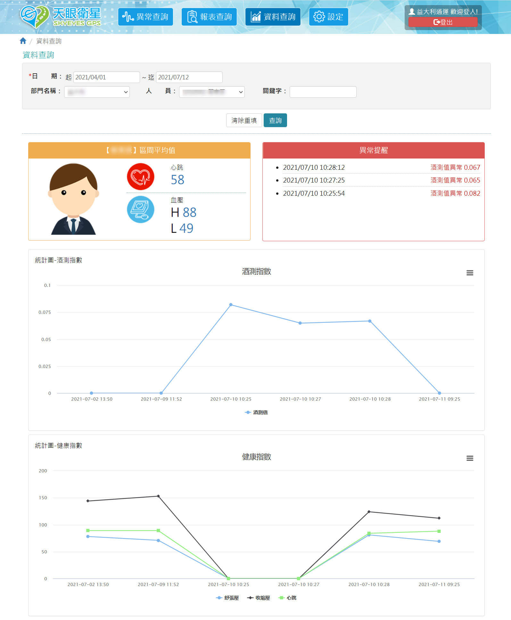
Task: Click the driver avatar image
Action: tap(73, 199)
